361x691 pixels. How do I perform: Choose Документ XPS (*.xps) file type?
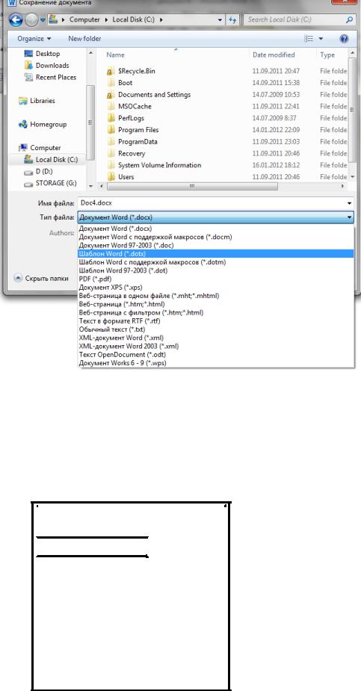pyautogui.click(x=216, y=288)
